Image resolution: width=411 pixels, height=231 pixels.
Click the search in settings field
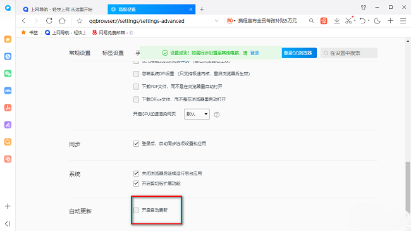349,53
